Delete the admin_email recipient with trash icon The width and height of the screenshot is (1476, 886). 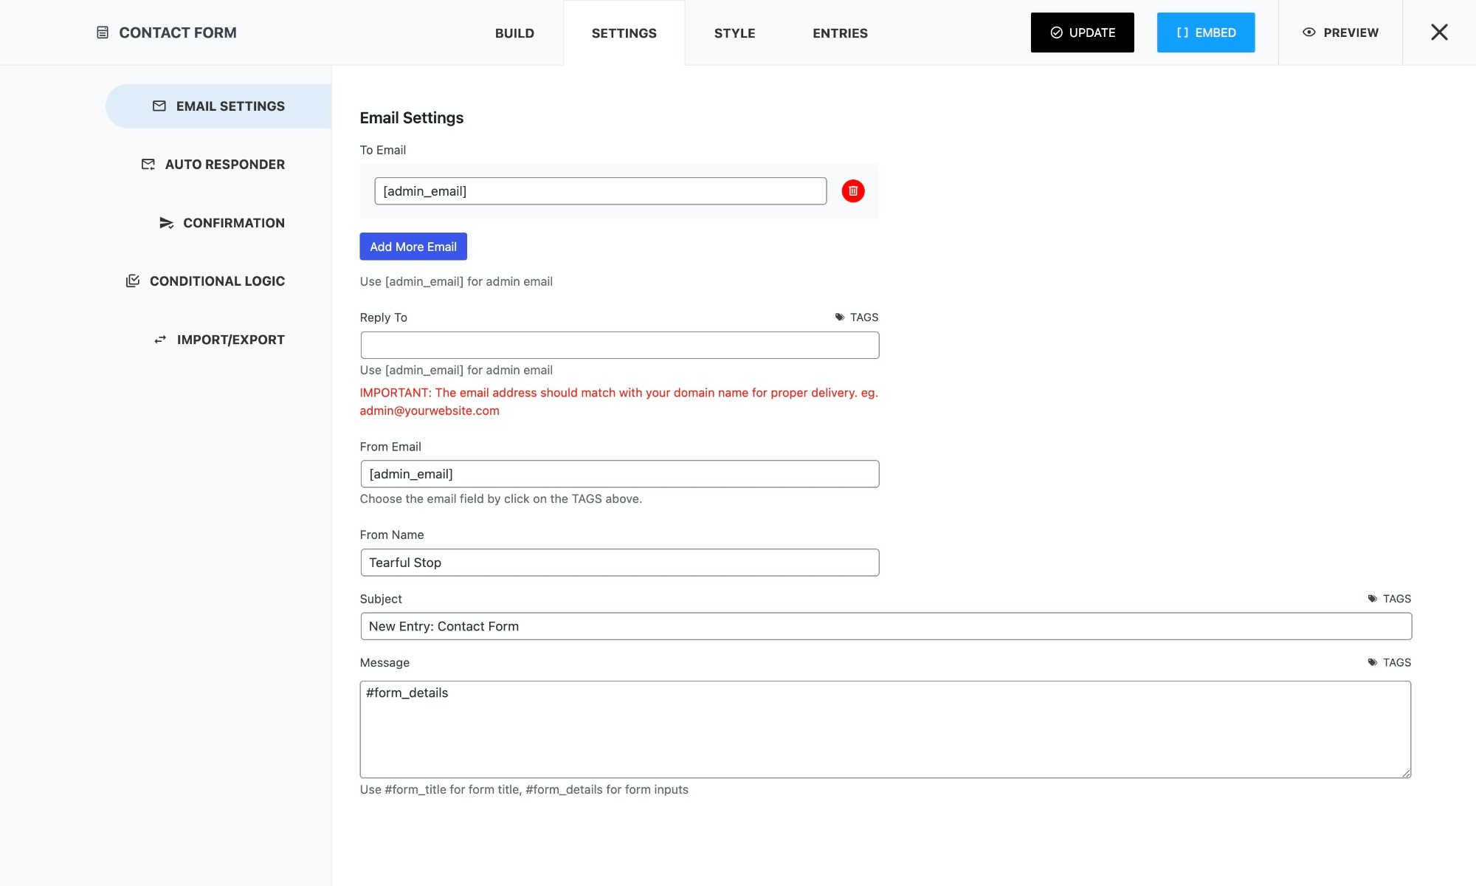pyautogui.click(x=852, y=191)
